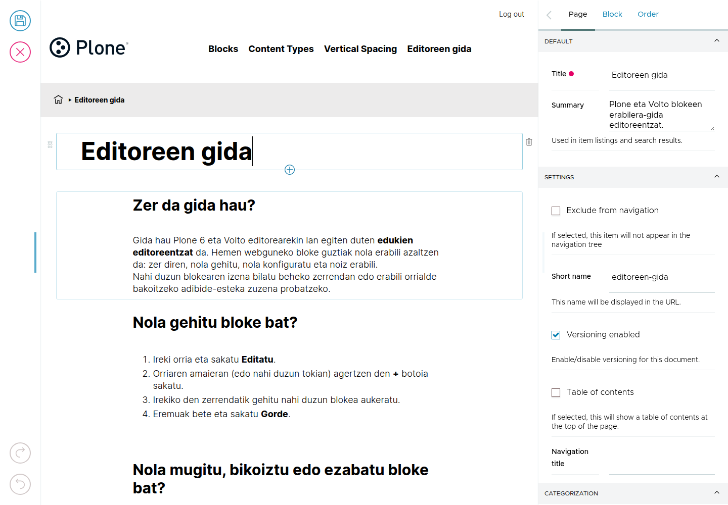Image resolution: width=728 pixels, height=505 pixels.
Task: Collapse the sidebar with the left chevron
Action: point(549,15)
